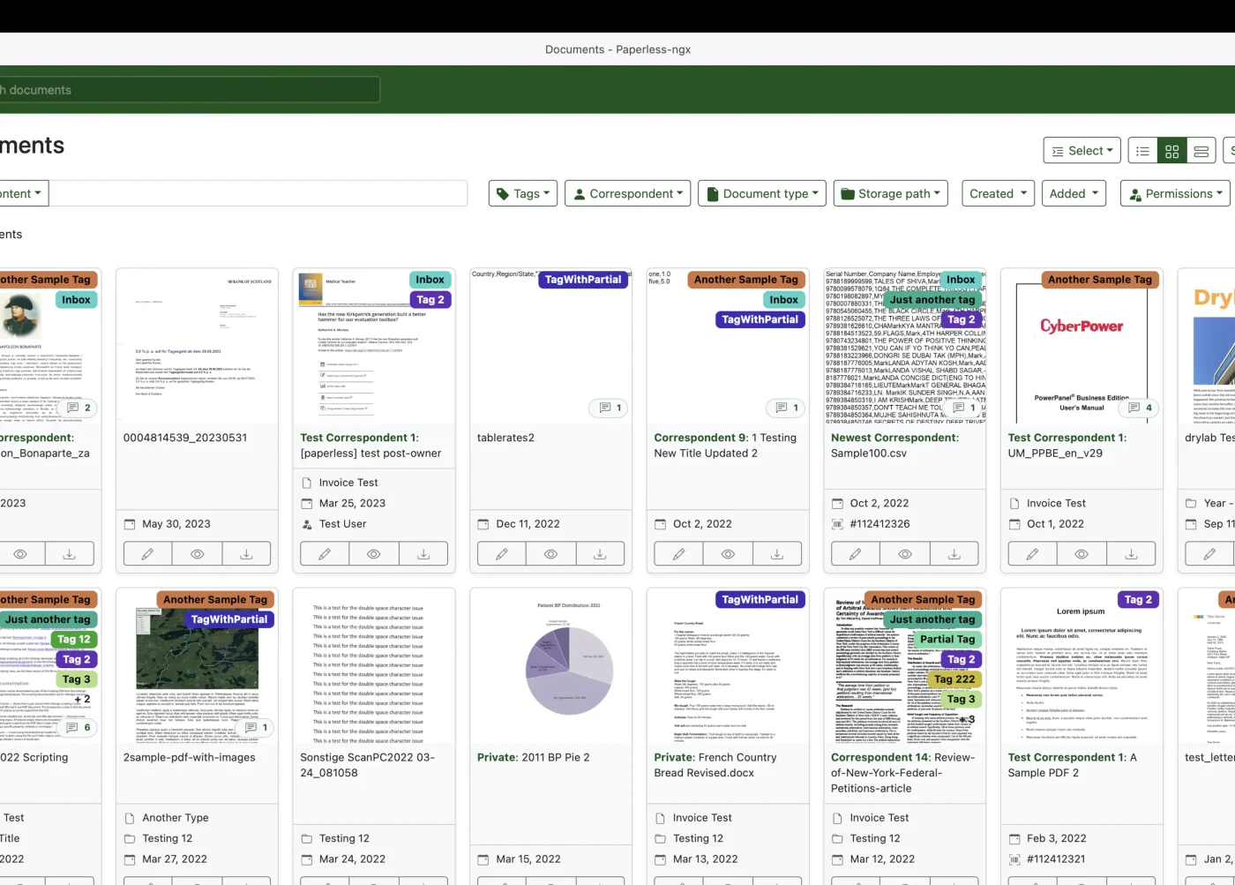Click the search documents field
1235x885 pixels.
coord(190,89)
